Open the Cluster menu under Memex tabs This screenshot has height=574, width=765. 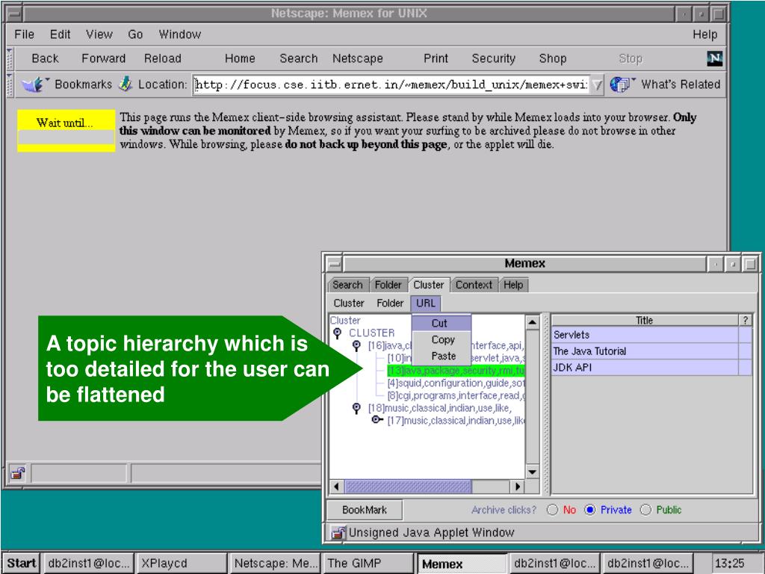tap(349, 303)
